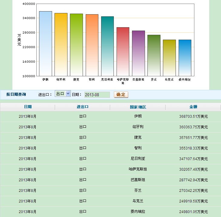Click the teal 尼日利亚 bar
The width and height of the screenshot is (221, 217).
[107, 46]
